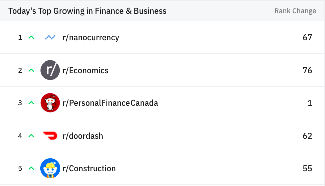
Task: Click rank change value 76 for Economics
Action: coord(307,70)
